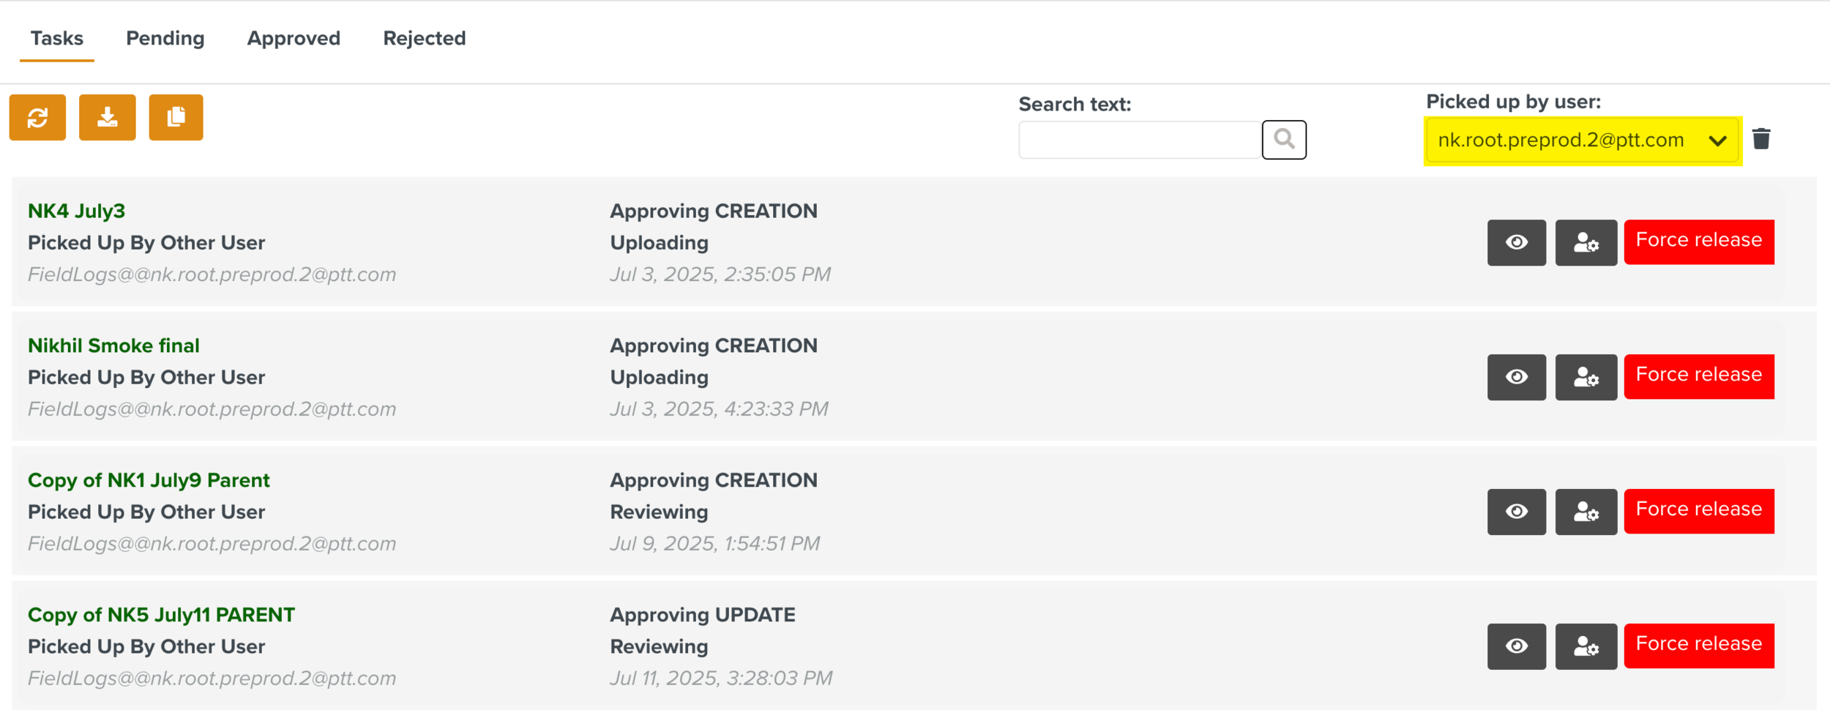Click the orange download icon button
Viewport: 1830px width, 710px height.
(x=107, y=117)
